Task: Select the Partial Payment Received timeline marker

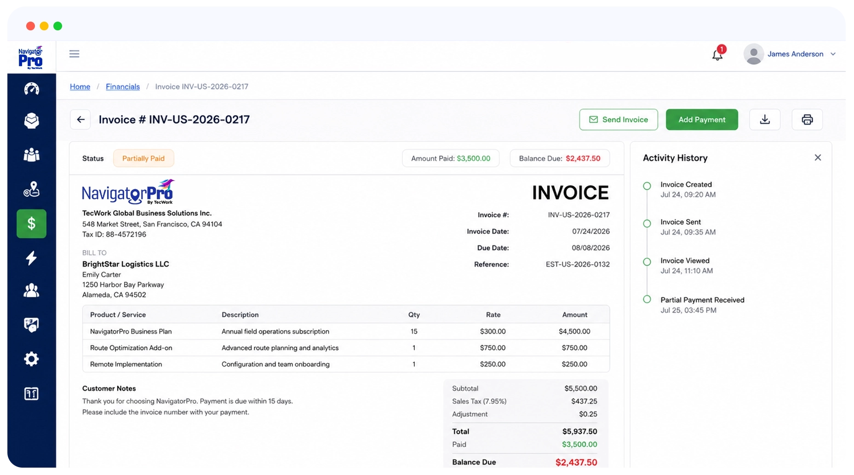Action: coord(647,299)
